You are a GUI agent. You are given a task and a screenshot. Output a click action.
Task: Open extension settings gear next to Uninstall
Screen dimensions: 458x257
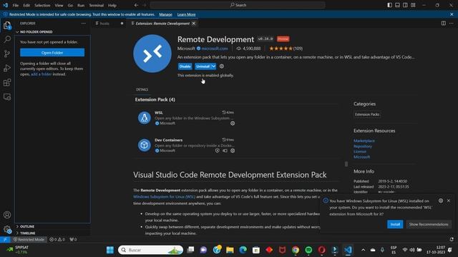[x=222, y=66]
